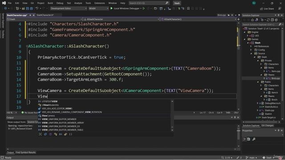Open the Development Editor configuration dropdown

68,8
